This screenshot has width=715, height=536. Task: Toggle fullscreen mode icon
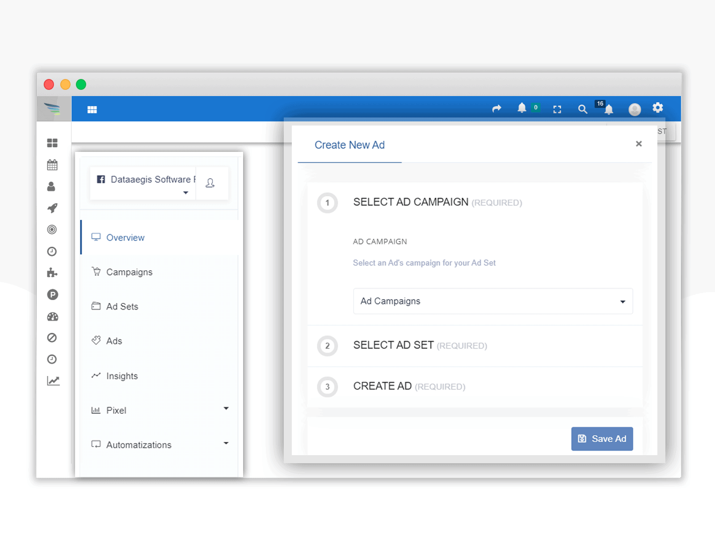[x=557, y=109]
